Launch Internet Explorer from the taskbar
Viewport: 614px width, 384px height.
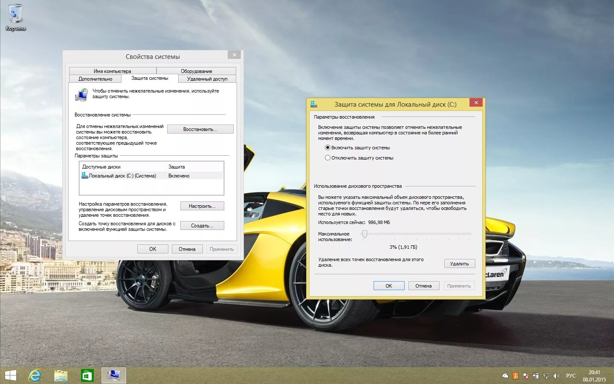34,375
